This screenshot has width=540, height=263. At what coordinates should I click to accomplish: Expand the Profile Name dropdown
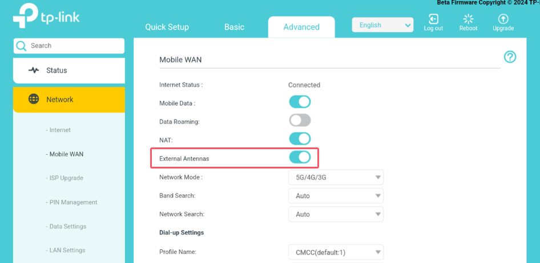tap(336, 252)
